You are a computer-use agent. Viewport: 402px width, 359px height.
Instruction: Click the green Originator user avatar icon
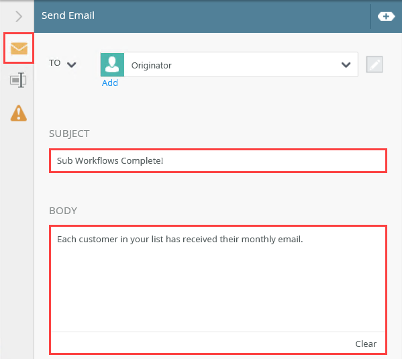point(112,64)
